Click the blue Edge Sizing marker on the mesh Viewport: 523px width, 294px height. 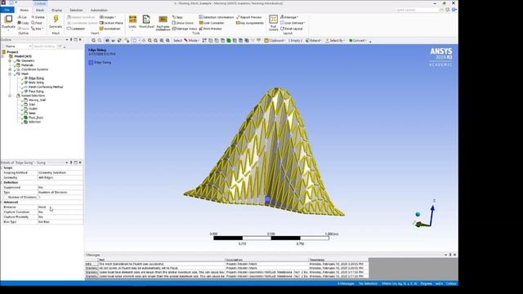pos(267,199)
